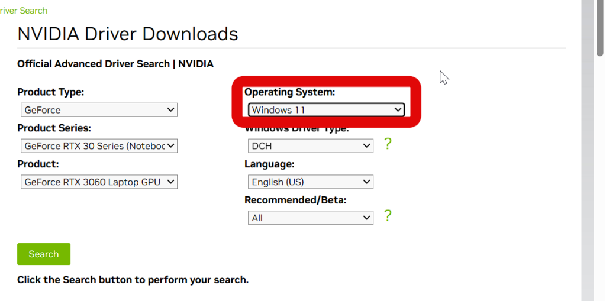Screen dimensions: 606x301
Task: Follow the Driver Search breadcrumb link
Action: (24, 11)
